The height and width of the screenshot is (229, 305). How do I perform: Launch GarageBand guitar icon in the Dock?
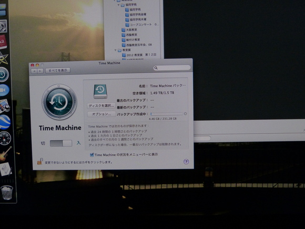[5, 154]
